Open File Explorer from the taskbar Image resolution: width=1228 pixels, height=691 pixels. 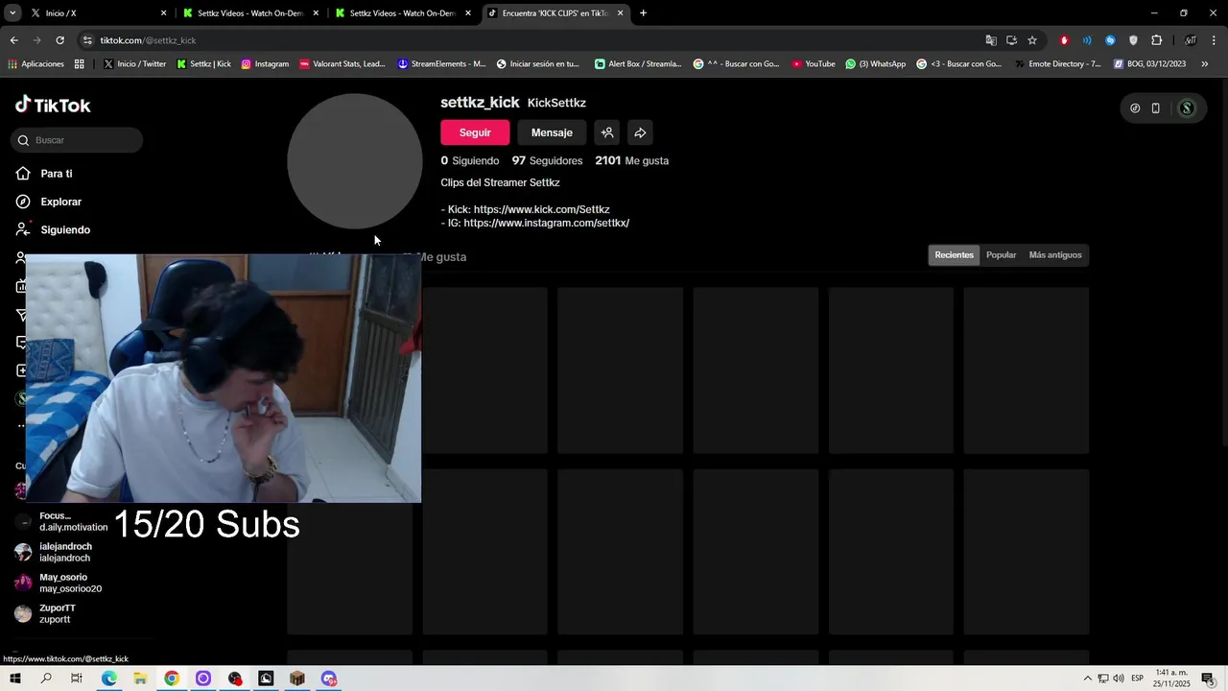140,679
